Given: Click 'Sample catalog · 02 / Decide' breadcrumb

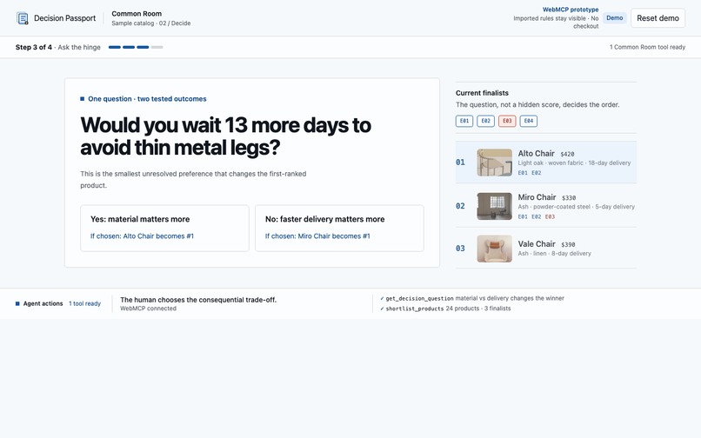Looking at the screenshot, I should 150,23.
